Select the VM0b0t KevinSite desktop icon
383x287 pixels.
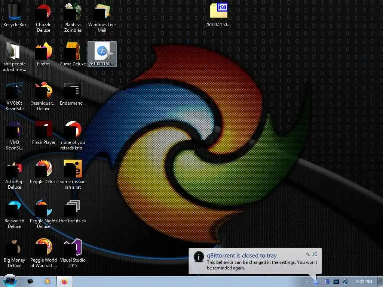click(15, 96)
